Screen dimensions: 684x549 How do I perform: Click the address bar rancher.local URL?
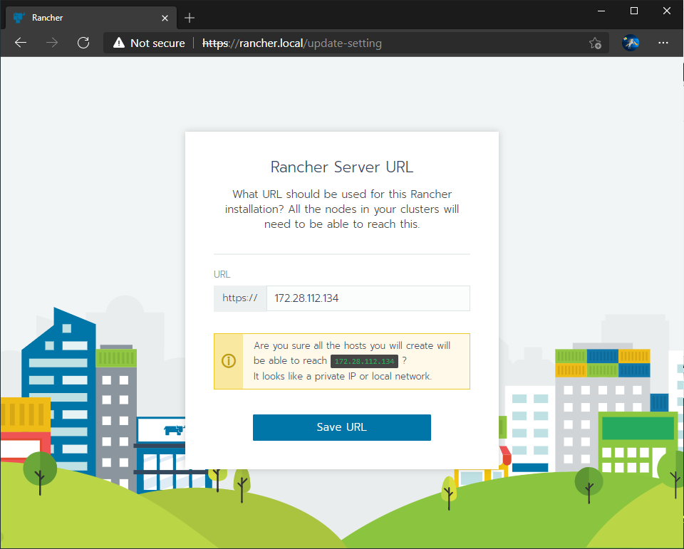(292, 43)
